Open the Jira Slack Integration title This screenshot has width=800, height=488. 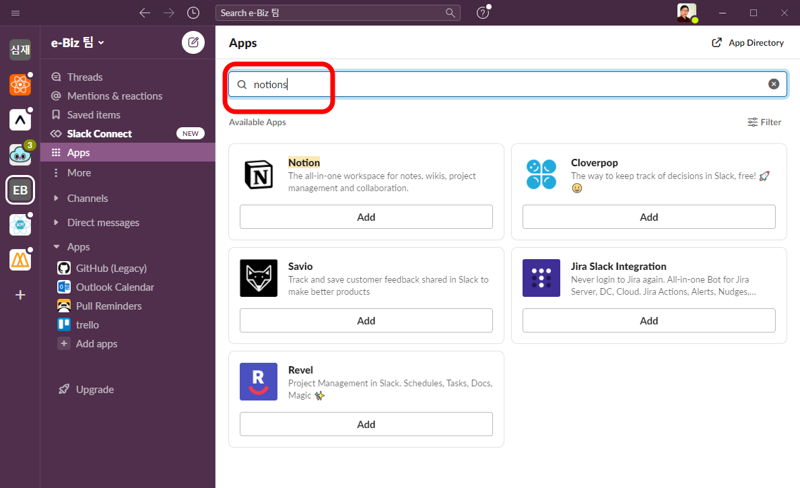pyautogui.click(x=618, y=266)
